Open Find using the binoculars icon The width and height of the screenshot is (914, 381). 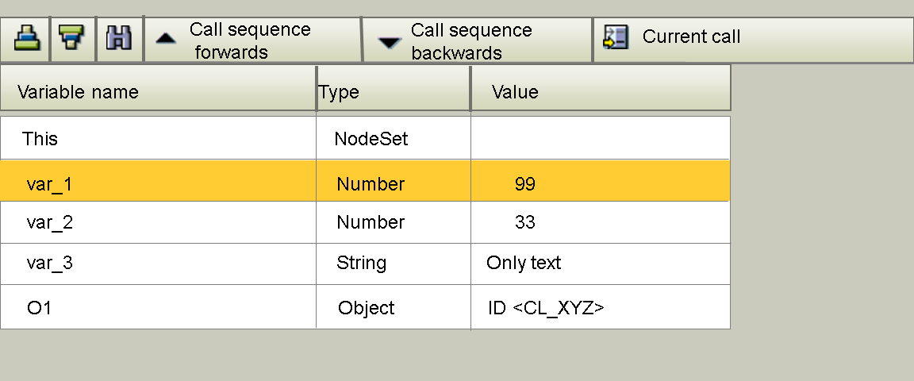119,38
